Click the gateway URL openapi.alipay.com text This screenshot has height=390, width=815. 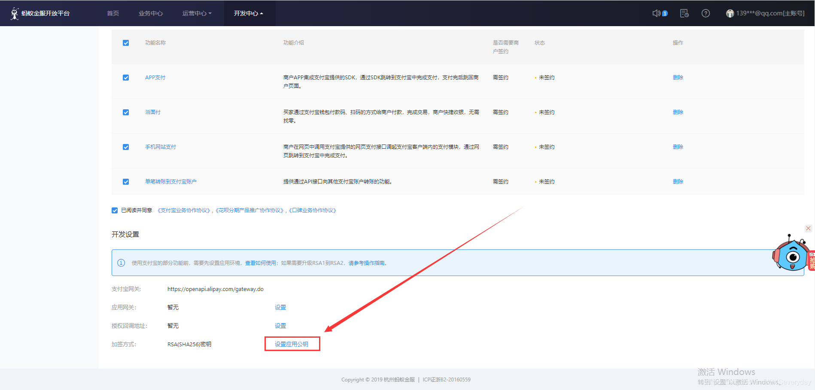point(216,289)
